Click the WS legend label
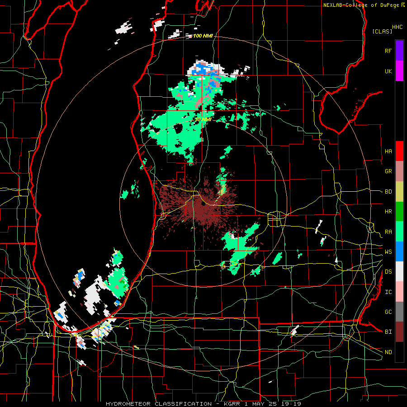The width and height of the screenshot is (407, 407). pos(388,252)
